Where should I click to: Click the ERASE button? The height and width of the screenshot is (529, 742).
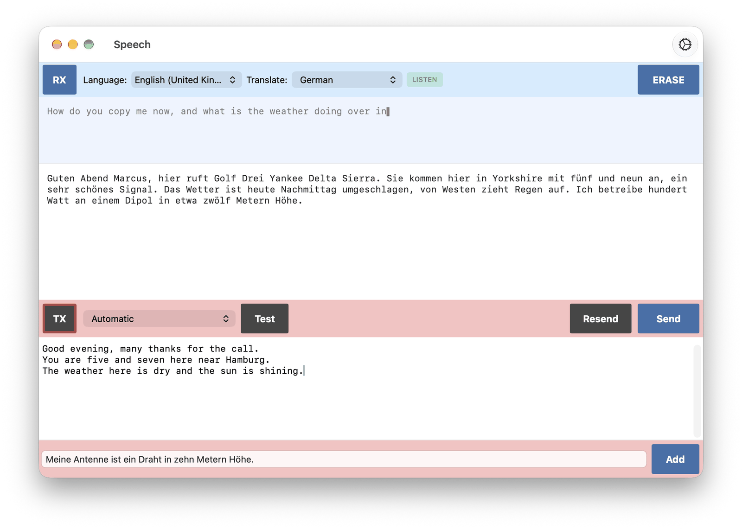coord(668,80)
